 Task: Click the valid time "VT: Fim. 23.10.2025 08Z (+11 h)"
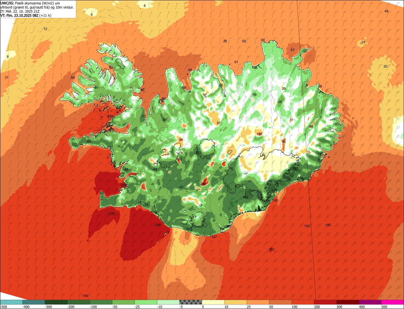[x=26, y=15]
